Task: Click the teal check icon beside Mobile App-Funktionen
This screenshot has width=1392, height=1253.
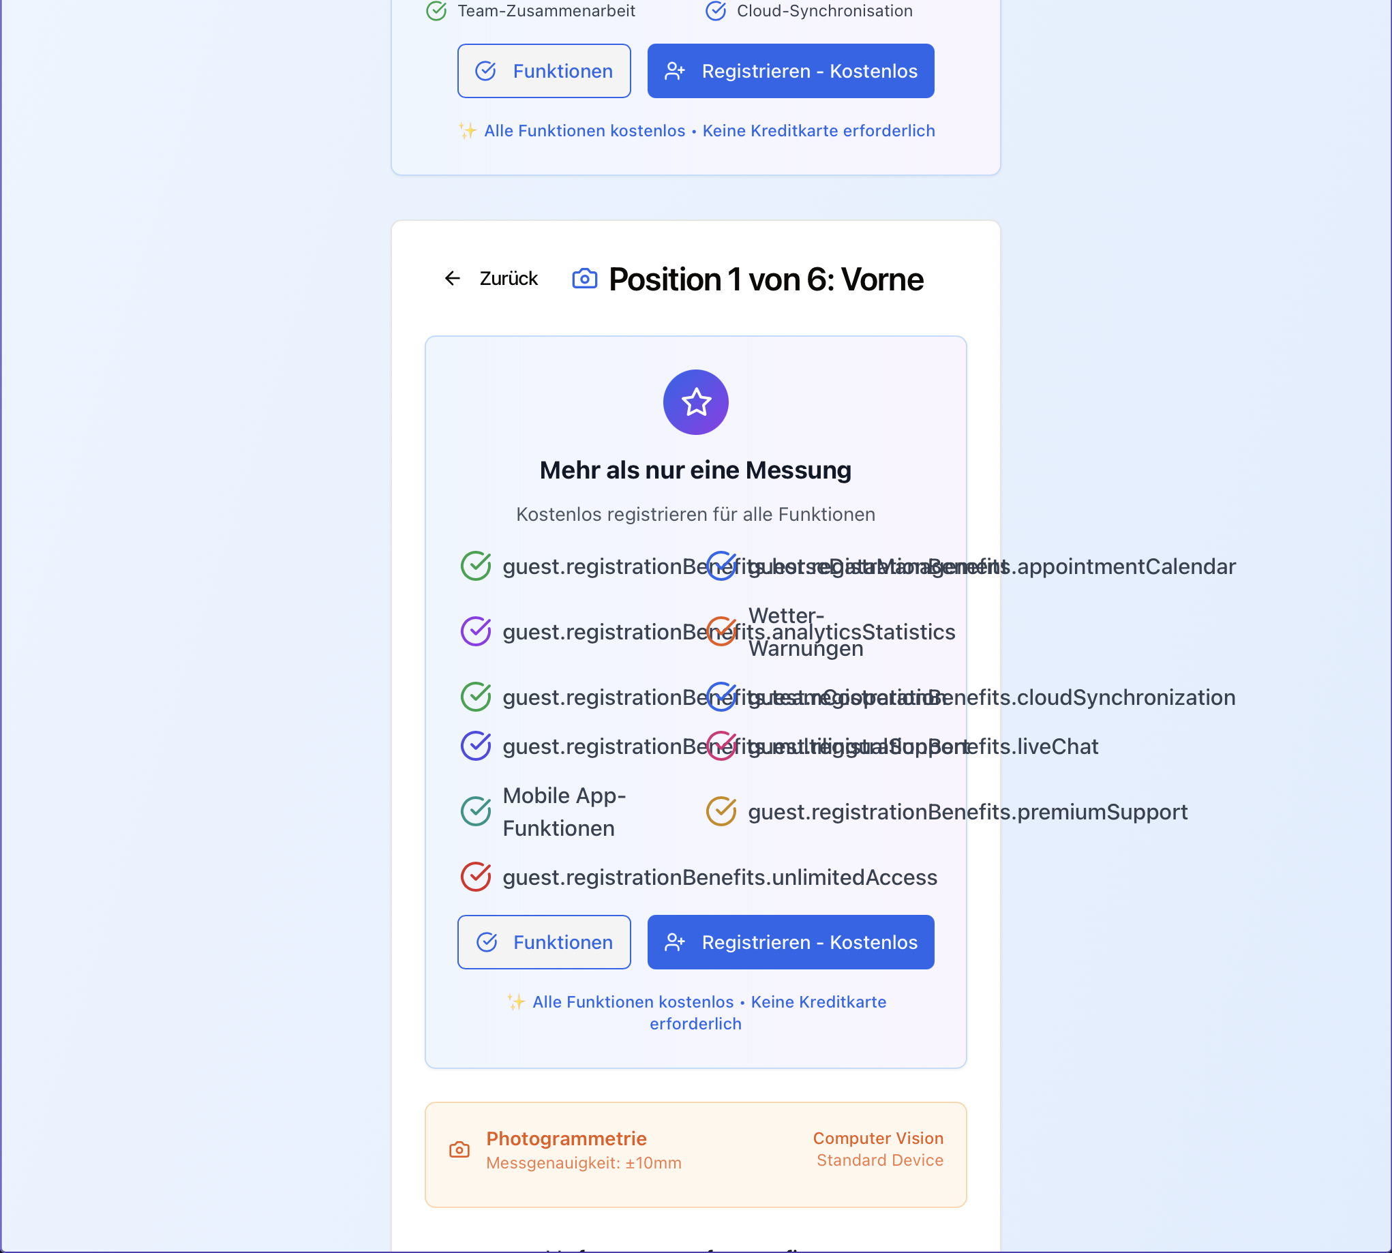Action: 476,812
